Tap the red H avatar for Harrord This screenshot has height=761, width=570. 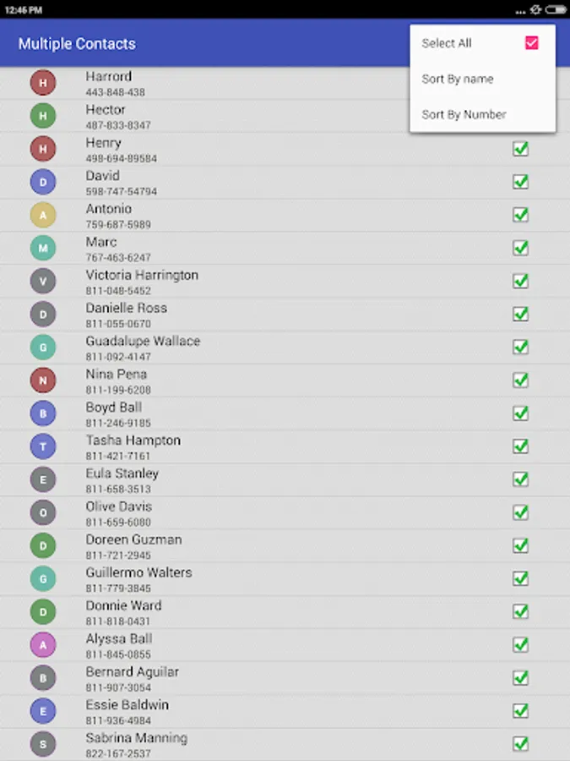[43, 83]
